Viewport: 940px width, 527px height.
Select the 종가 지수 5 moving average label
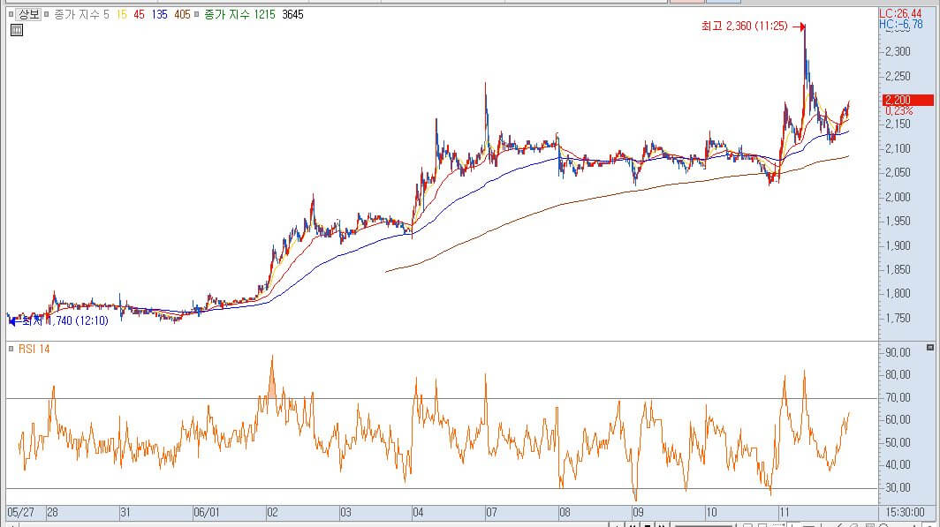[x=81, y=14]
